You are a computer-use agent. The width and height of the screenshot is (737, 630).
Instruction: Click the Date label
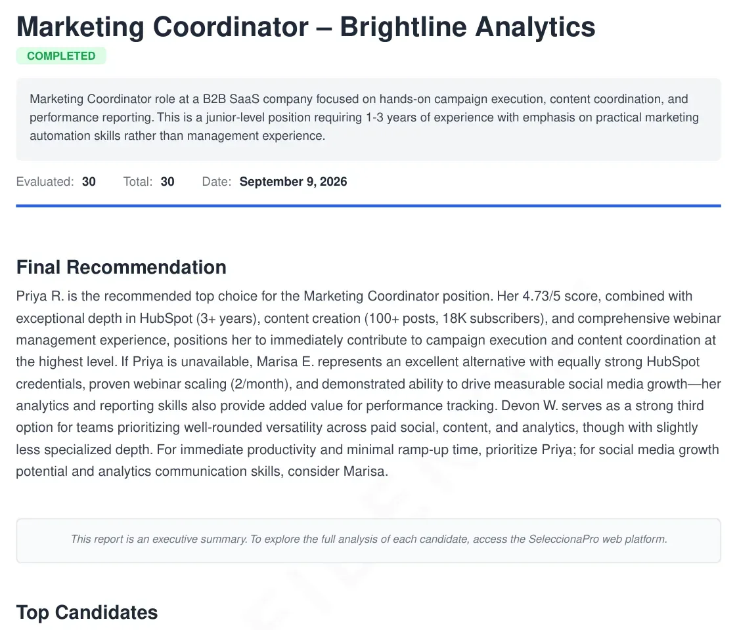pyautogui.click(x=217, y=182)
